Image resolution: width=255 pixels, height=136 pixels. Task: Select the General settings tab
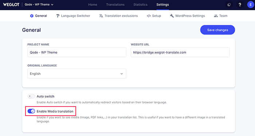coord(39,16)
